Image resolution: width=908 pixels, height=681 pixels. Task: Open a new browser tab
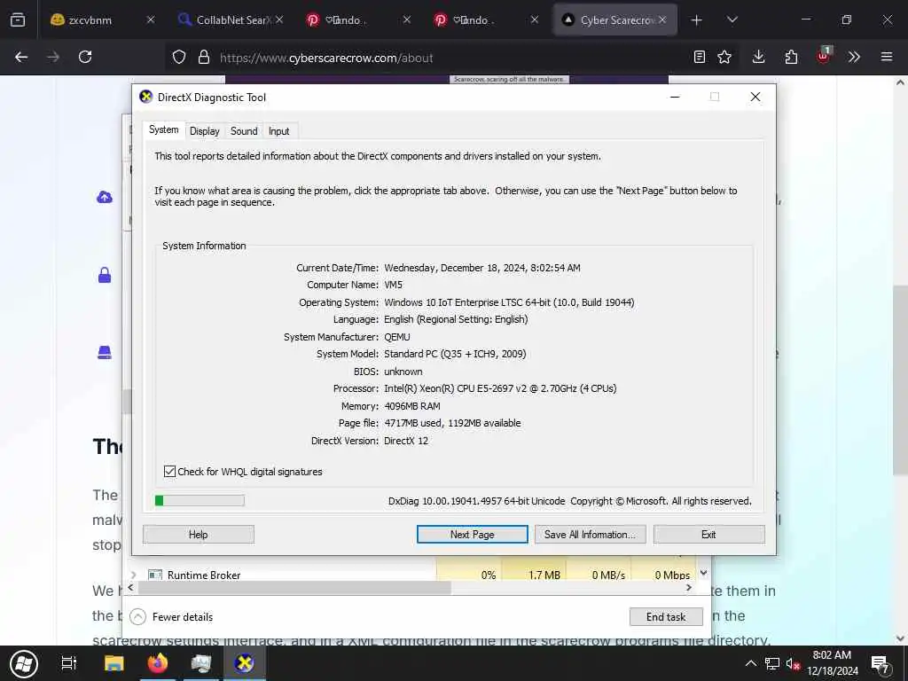tap(697, 20)
